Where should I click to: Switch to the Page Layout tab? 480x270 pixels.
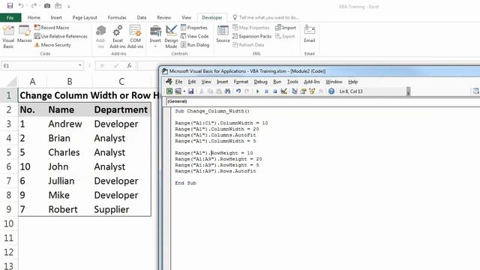[85, 17]
